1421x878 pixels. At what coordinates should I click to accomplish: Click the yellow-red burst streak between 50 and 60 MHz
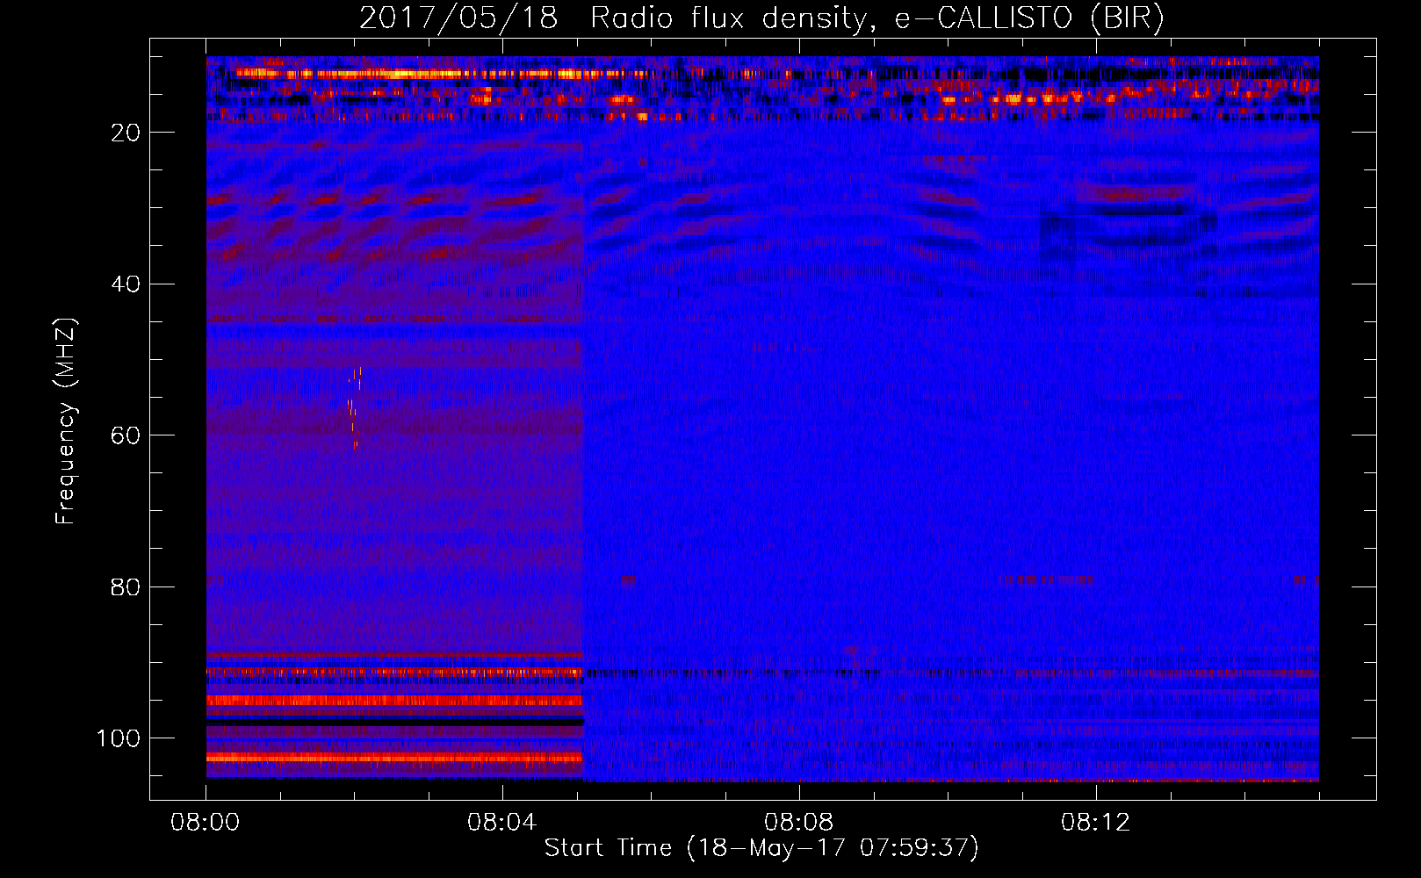354,407
